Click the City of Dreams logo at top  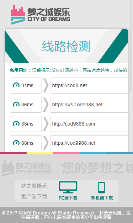[x=41, y=15]
